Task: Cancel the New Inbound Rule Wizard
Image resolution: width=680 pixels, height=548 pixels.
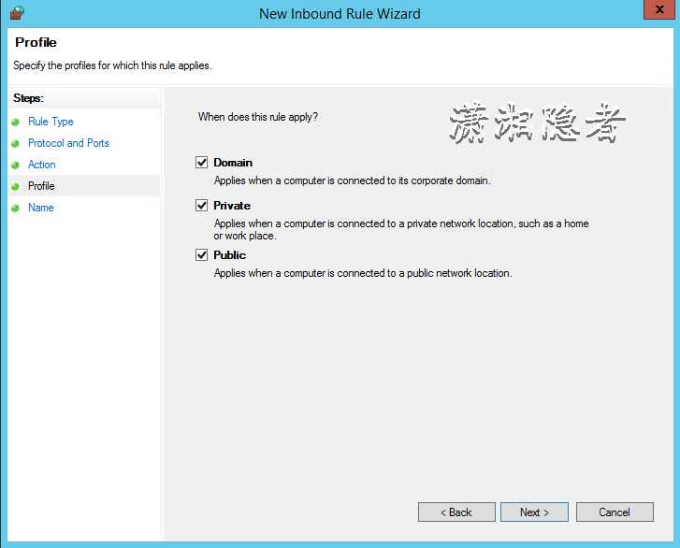Action: [x=615, y=512]
